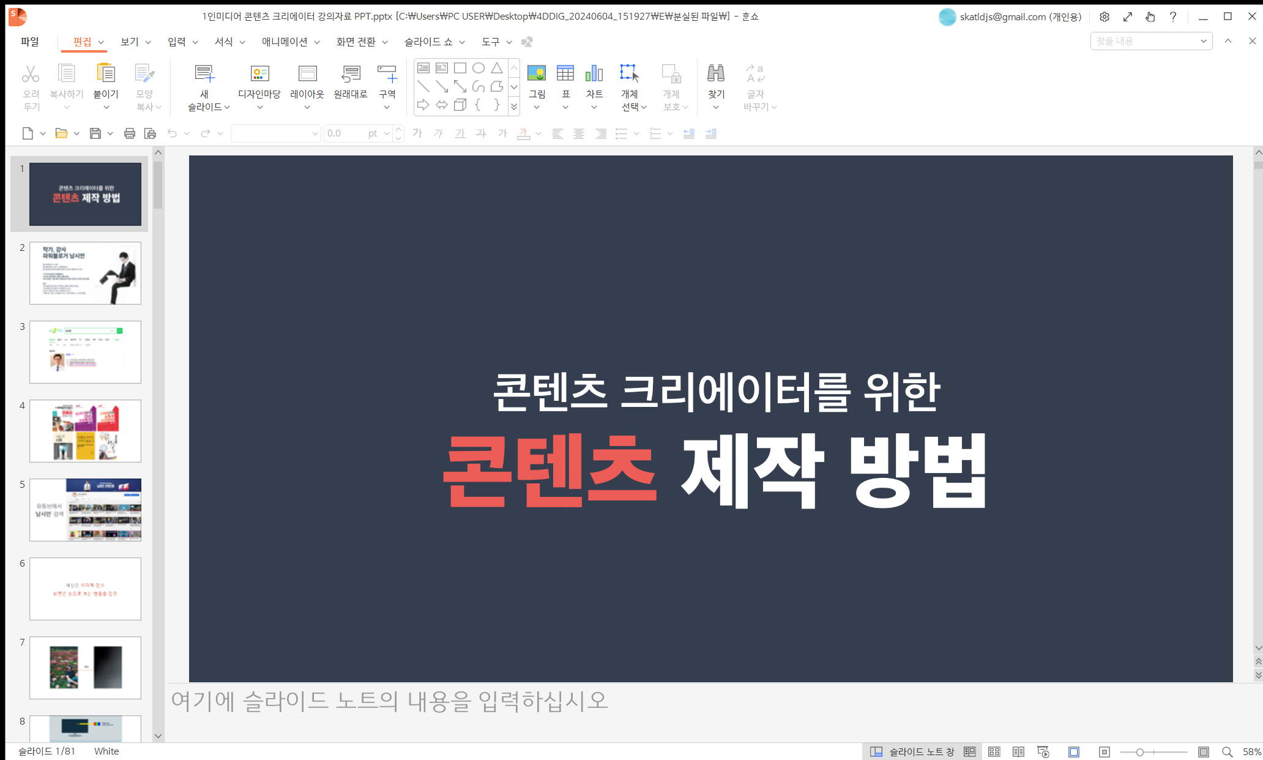Select the ellipse shape in shapes gallery
The image size is (1263, 760).
coord(479,68)
